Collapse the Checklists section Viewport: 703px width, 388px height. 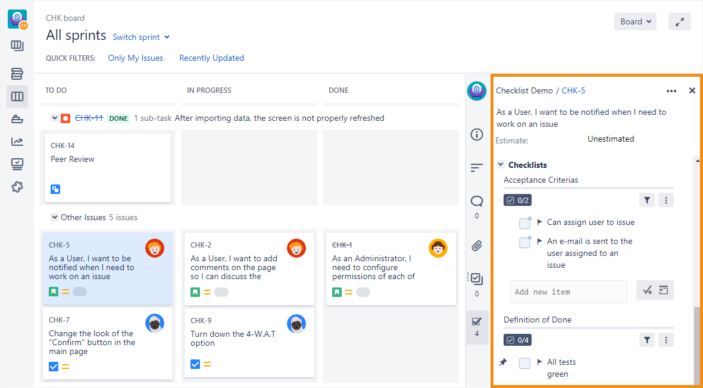(501, 165)
